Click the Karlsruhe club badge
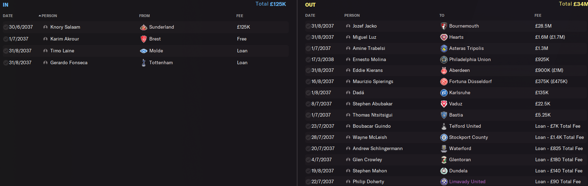The height and width of the screenshot is (186, 588). 444,93
